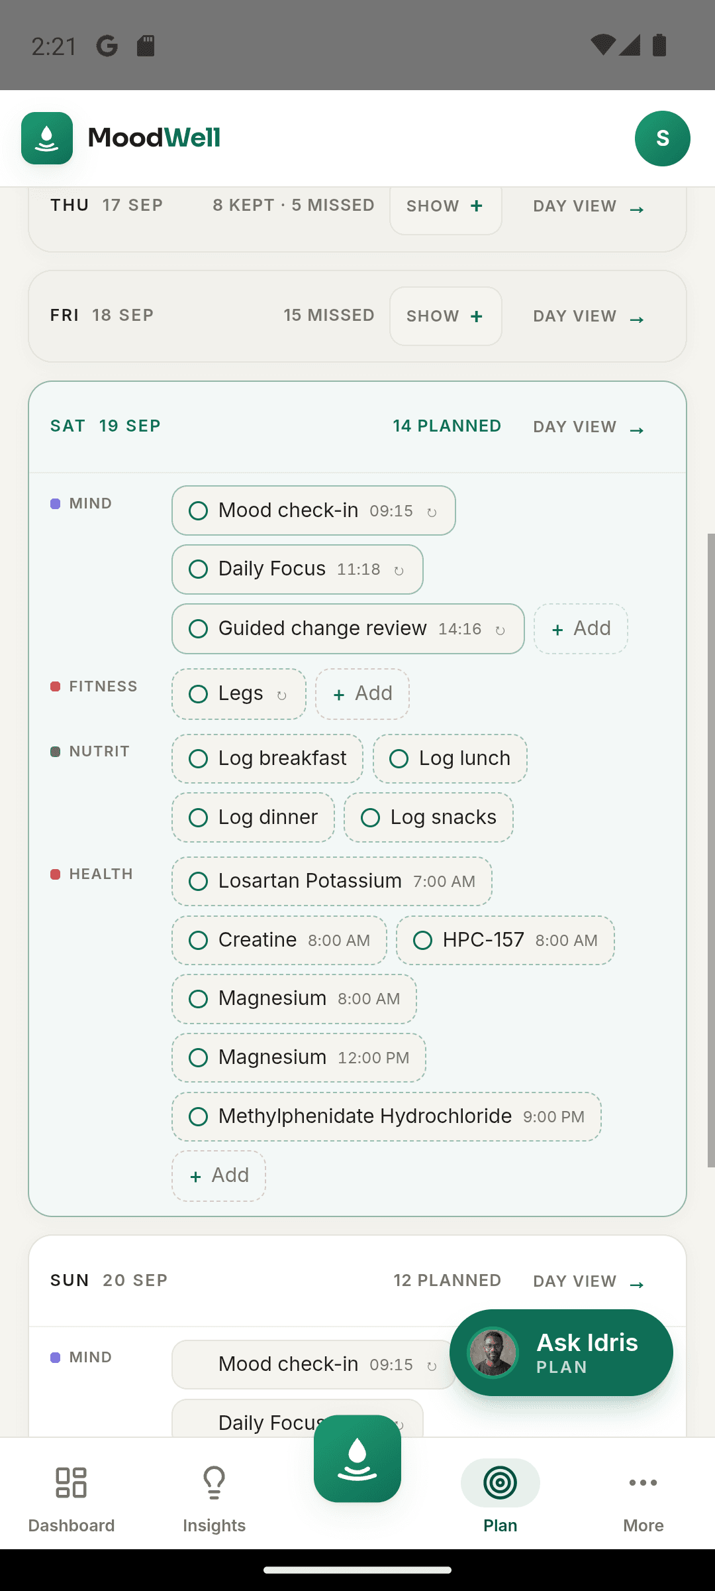Tap repeat icon on Saturday Mood check-in

[x=432, y=512]
